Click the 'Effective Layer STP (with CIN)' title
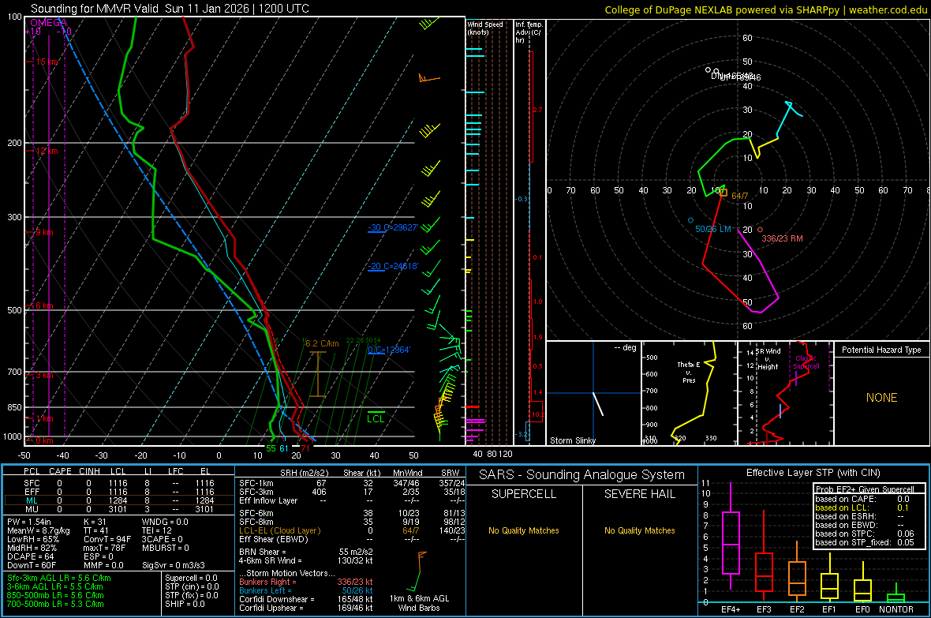The image size is (931, 618). (x=813, y=473)
